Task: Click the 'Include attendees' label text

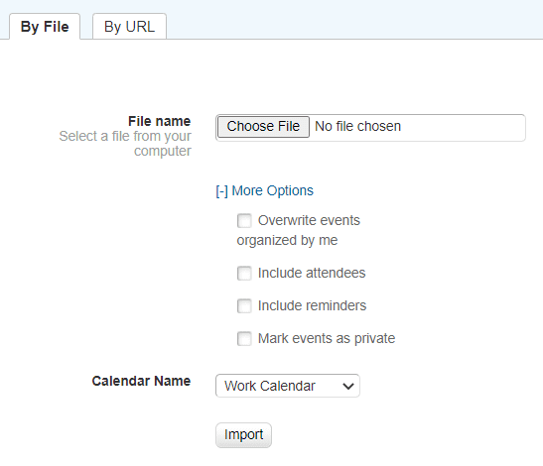Action: click(x=312, y=273)
